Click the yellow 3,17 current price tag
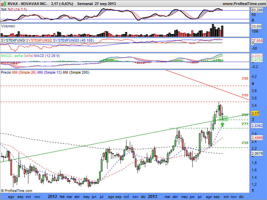Image resolution: width=267 pixels, height=200 pixels. pyautogui.click(x=255, y=113)
